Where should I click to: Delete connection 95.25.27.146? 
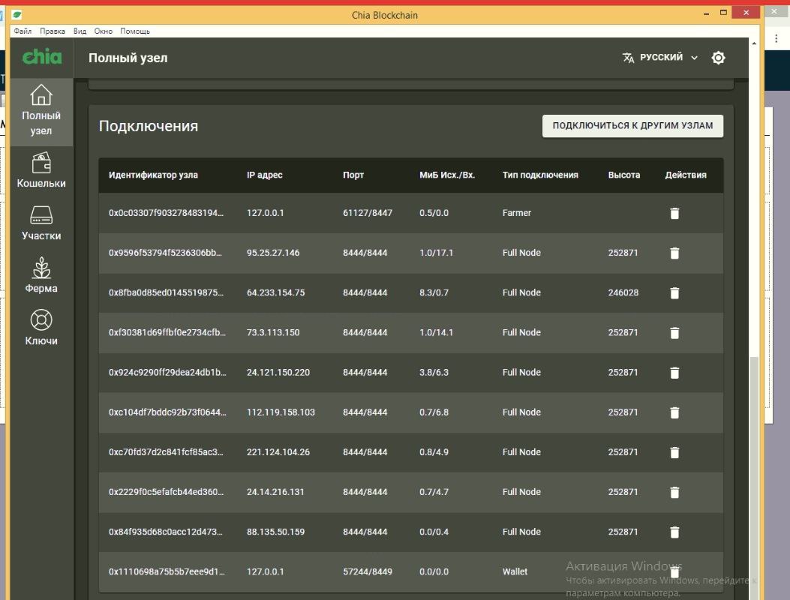(x=674, y=253)
